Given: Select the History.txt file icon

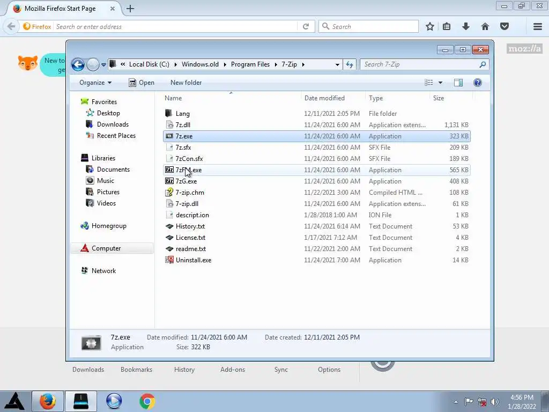Looking at the screenshot, I should (169, 226).
